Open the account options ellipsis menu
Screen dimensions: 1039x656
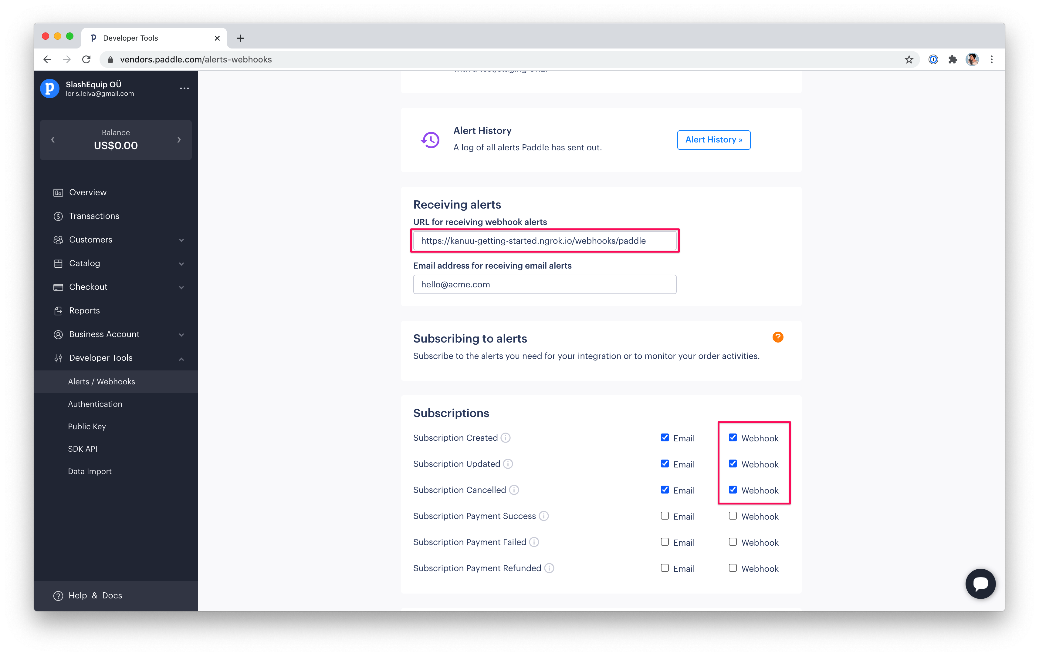coord(184,88)
